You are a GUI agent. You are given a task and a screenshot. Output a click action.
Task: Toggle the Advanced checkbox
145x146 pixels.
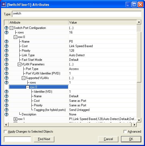pyautogui.click(x=125, y=132)
